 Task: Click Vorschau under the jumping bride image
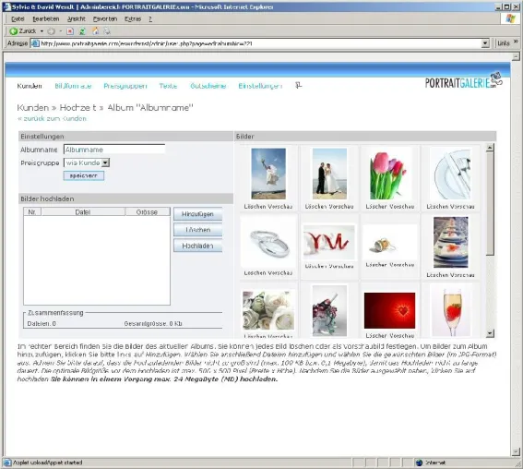(x=280, y=207)
